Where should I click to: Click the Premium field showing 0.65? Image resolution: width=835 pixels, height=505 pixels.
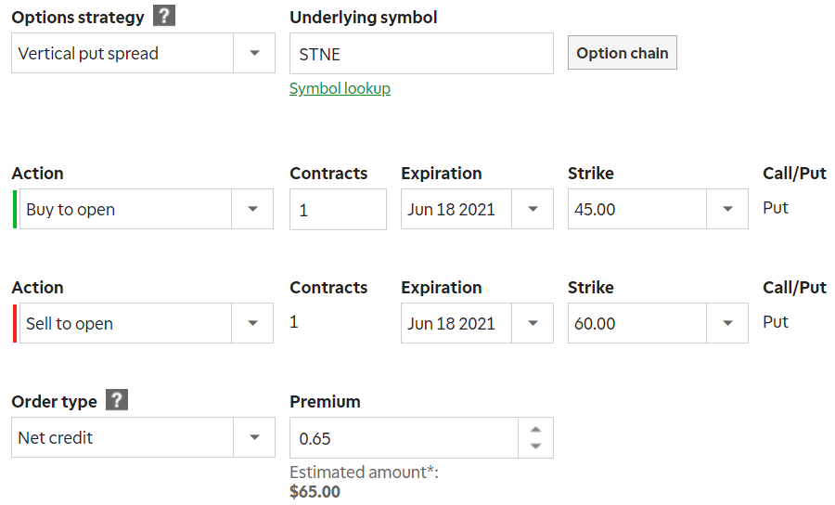(x=404, y=438)
